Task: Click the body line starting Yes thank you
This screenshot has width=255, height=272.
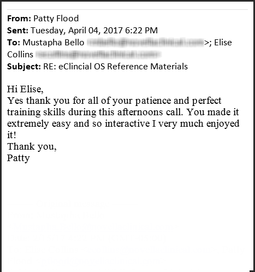Action: [x=114, y=100]
